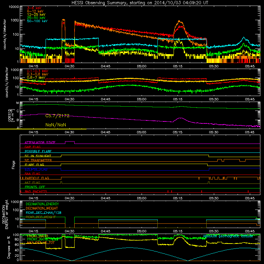Select the M class label on GOES axis
The width and height of the screenshot is (264, 264).
[x=17, y=103]
